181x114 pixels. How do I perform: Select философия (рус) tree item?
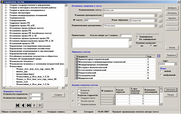coord(25,74)
